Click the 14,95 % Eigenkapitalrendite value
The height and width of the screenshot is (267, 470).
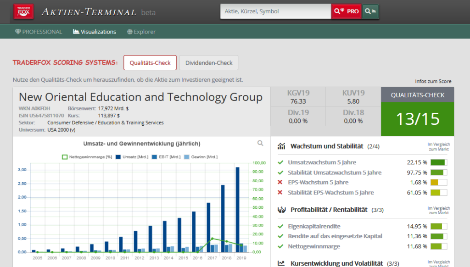pyautogui.click(x=417, y=226)
